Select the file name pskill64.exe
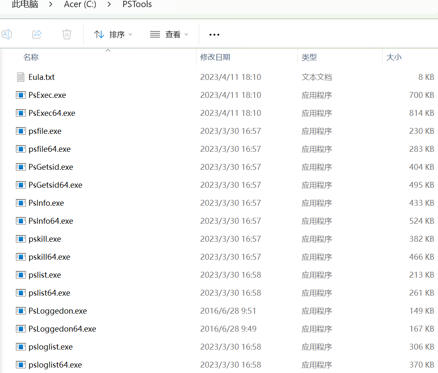This screenshot has height=373, width=438. (49, 257)
